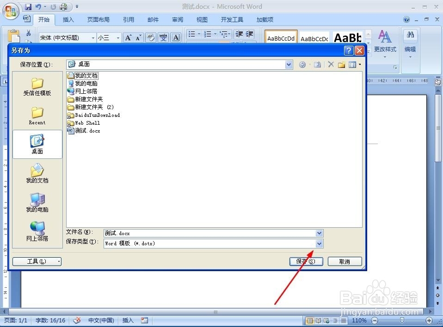Open the Office button menu

click(11, 12)
